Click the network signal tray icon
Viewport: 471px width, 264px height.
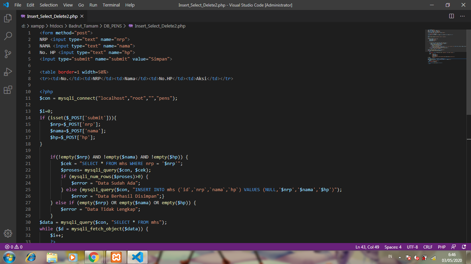[433, 257]
